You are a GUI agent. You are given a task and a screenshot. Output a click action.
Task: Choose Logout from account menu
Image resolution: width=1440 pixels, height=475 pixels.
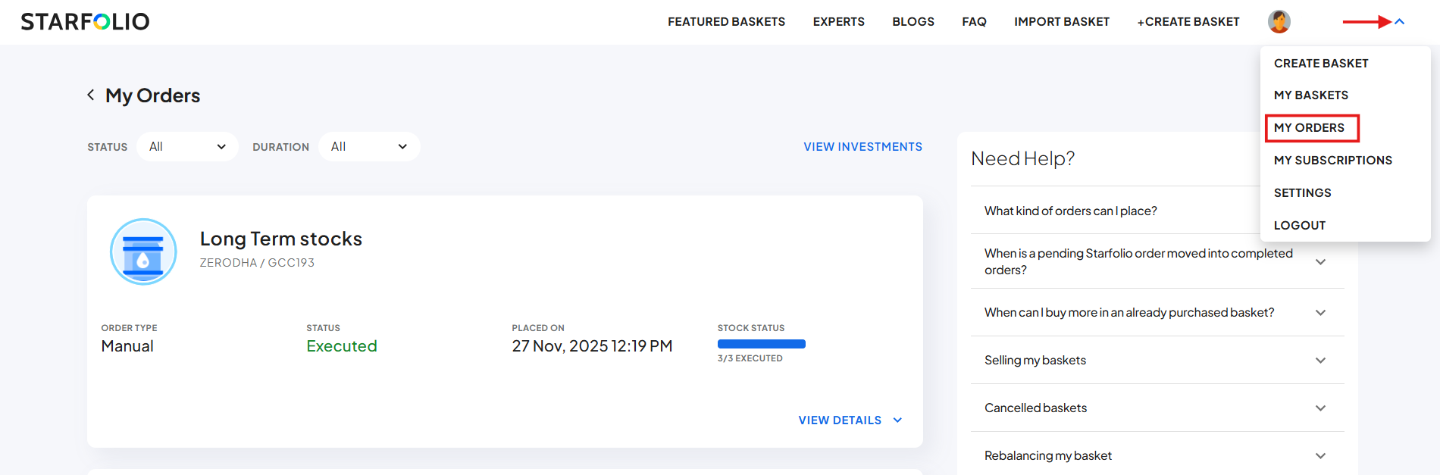coord(1299,226)
